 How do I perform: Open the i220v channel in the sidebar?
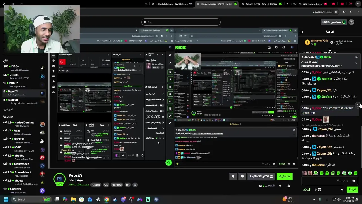coord(24,68)
